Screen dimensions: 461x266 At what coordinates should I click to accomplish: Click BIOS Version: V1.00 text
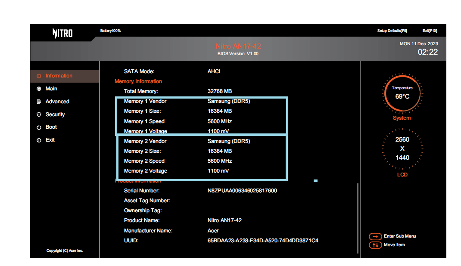(x=238, y=54)
